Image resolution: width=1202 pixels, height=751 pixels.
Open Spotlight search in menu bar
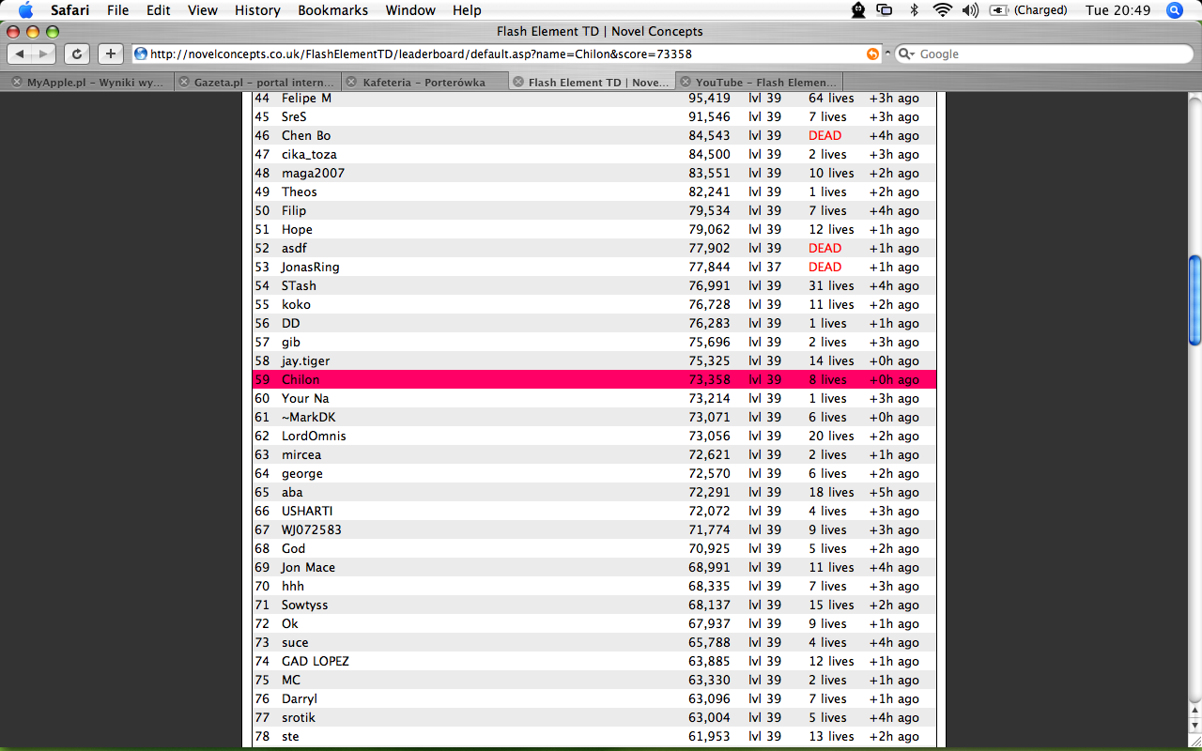[x=1174, y=10]
